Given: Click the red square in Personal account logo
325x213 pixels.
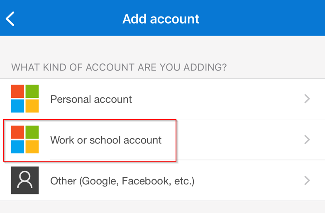Looking at the screenshot, I should coord(17,91).
